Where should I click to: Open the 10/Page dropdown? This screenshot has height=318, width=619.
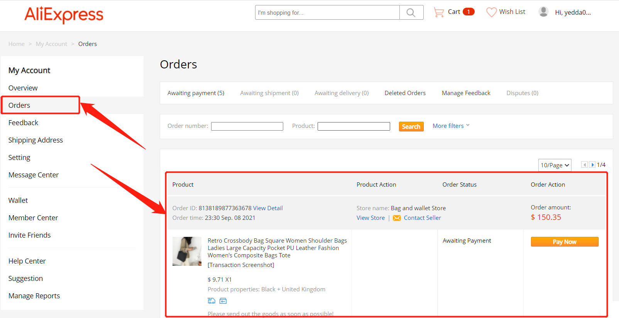(555, 165)
